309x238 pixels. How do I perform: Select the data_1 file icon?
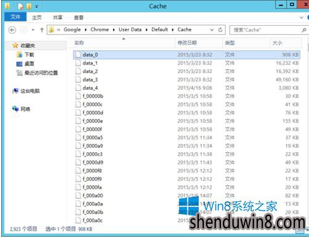tap(78, 63)
